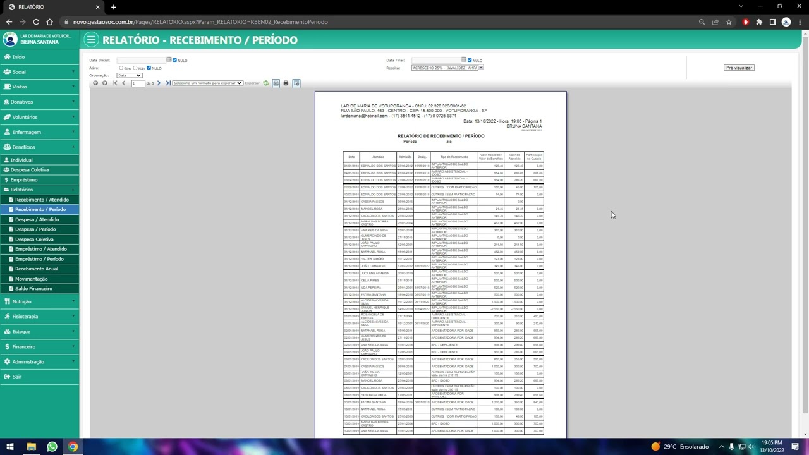Select Enfermagem in the sidebar menu

coord(27,132)
